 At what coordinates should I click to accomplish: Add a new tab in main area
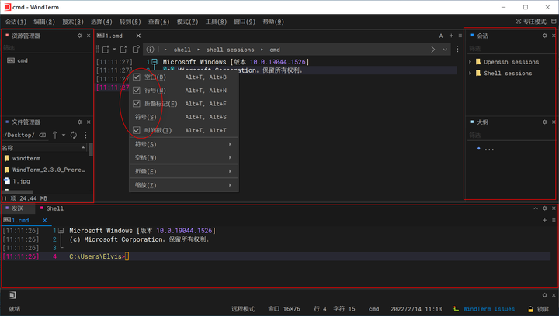[451, 36]
